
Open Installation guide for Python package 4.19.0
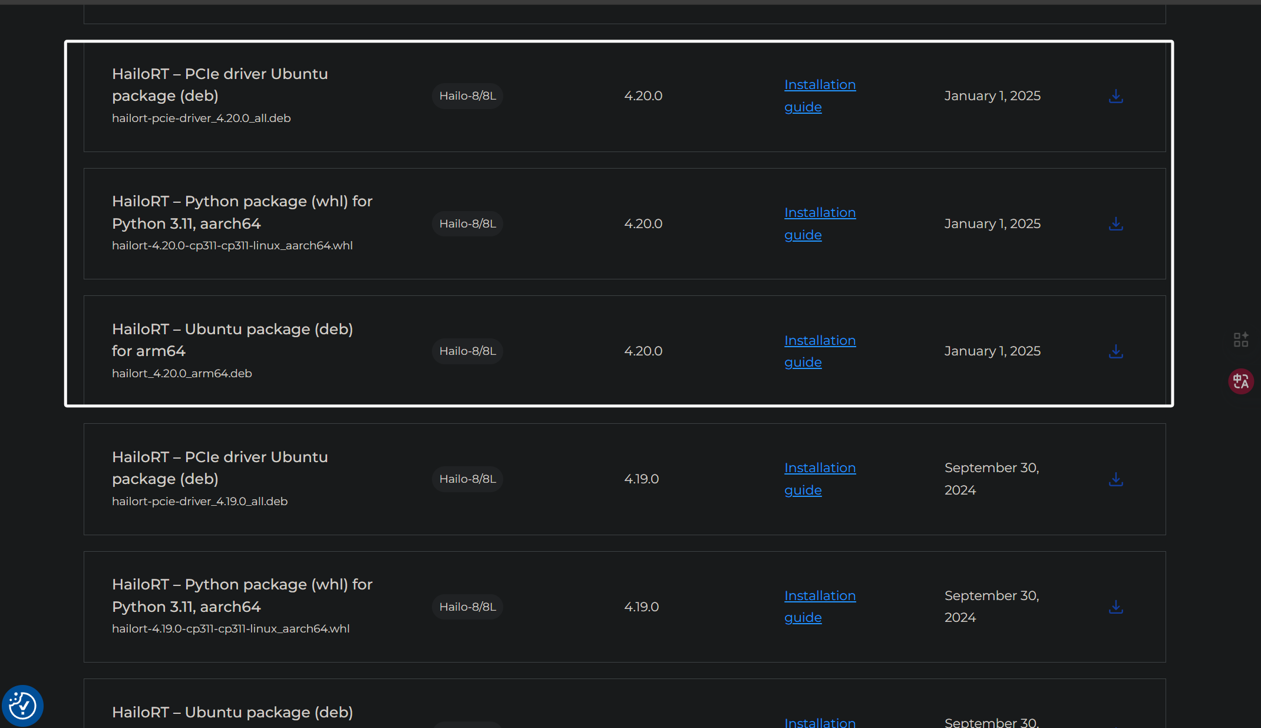(x=820, y=607)
